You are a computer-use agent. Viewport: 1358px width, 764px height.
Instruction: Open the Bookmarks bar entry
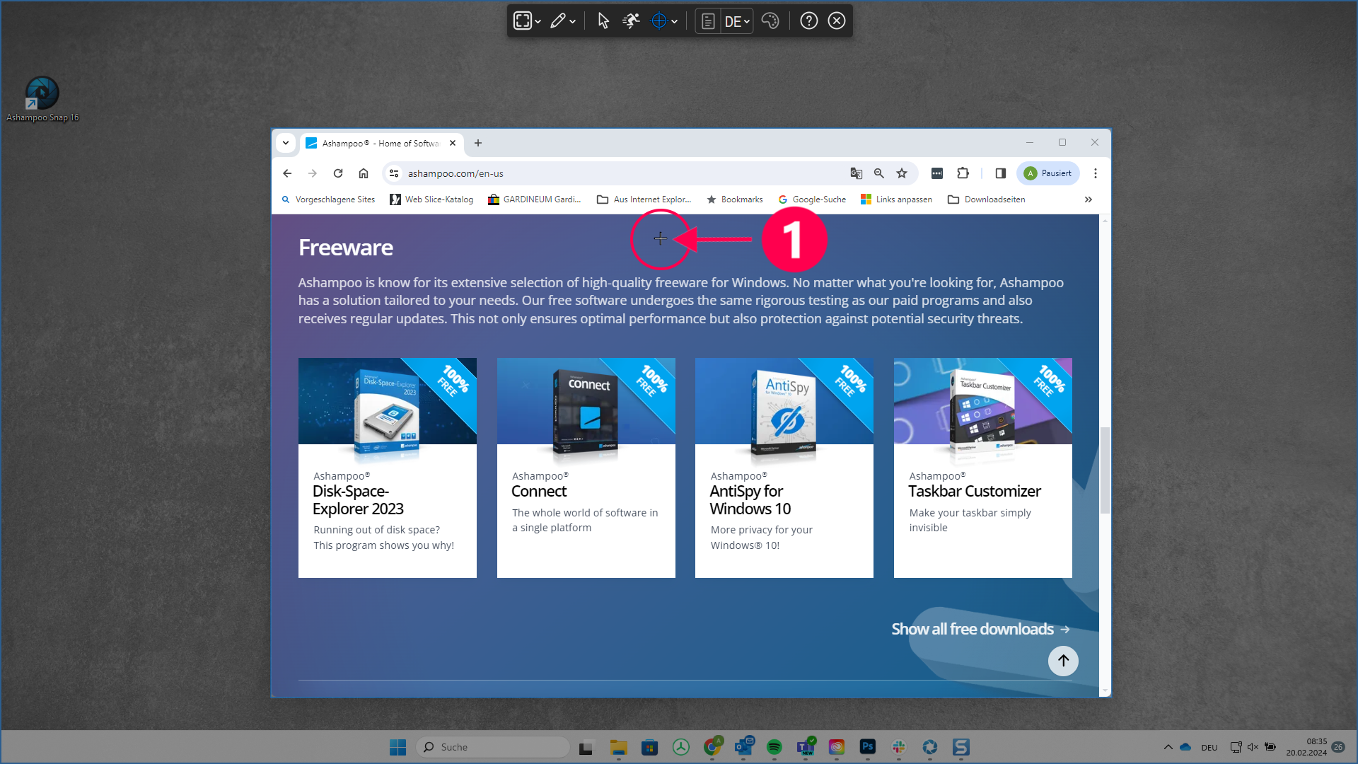point(735,199)
